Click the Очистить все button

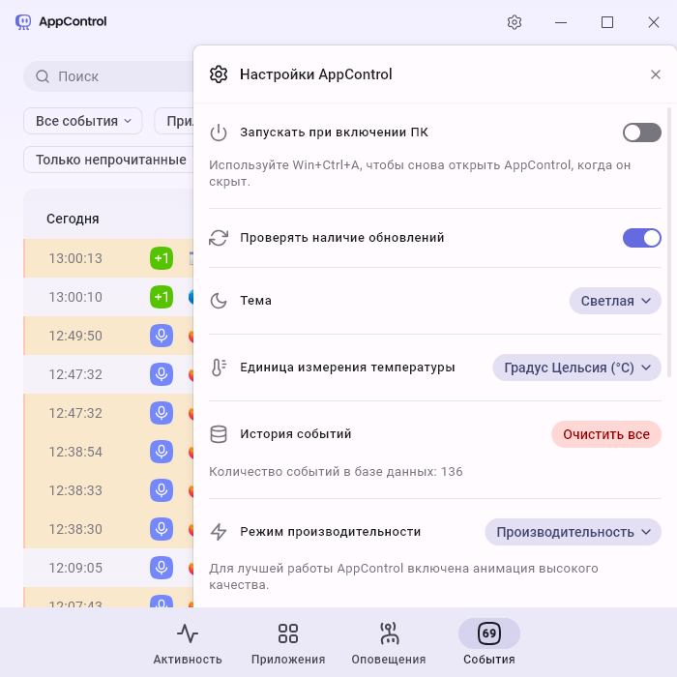pos(606,434)
